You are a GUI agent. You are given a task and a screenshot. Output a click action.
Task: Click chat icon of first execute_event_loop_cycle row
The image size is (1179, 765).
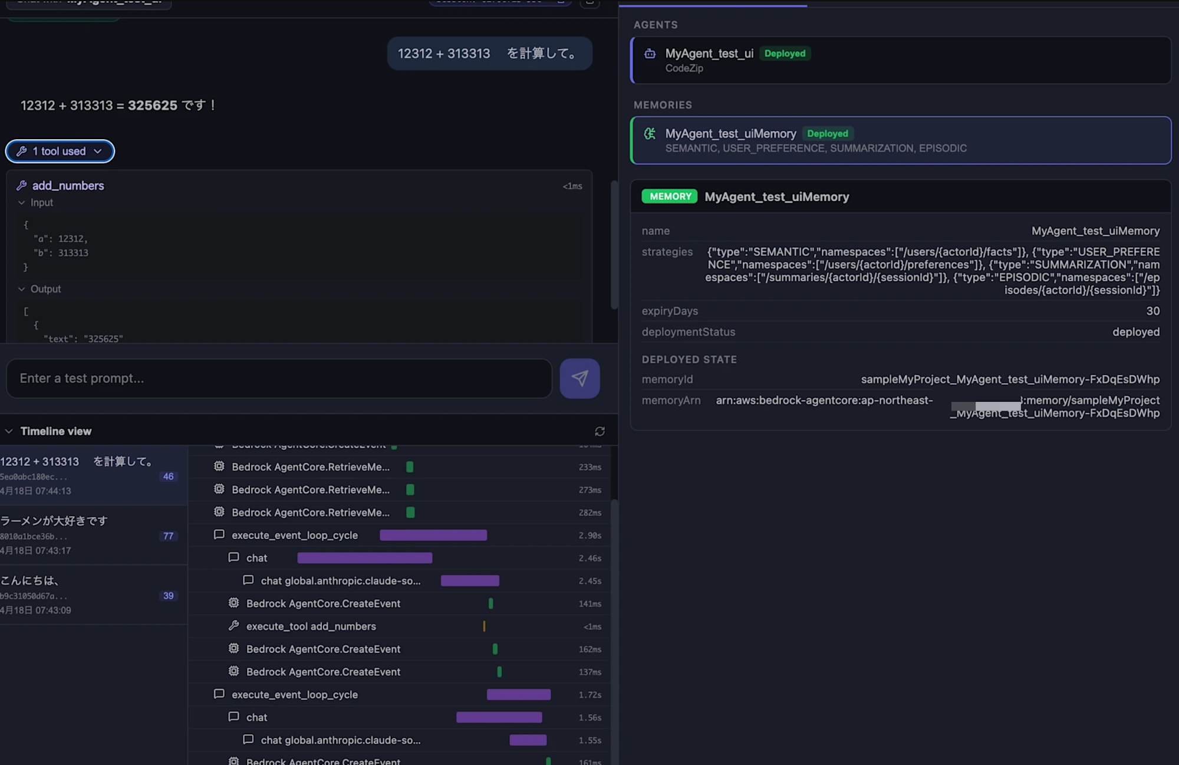(219, 535)
